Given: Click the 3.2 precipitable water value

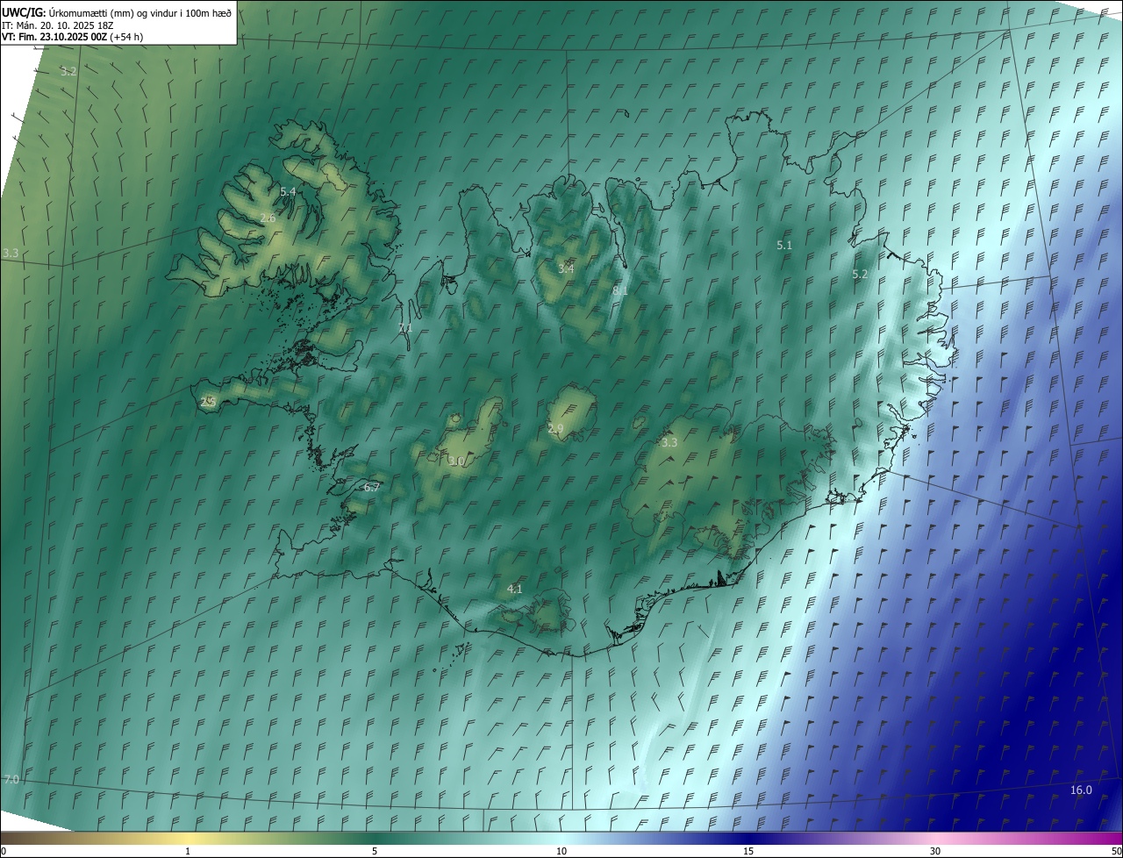Looking at the screenshot, I should (68, 71).
